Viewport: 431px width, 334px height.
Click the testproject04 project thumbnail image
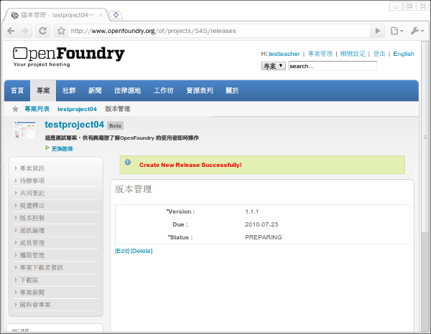tap(24, 130)
